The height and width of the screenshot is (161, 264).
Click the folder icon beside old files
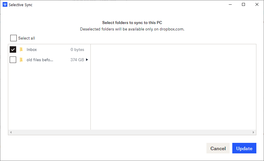(x=21, y=60)
